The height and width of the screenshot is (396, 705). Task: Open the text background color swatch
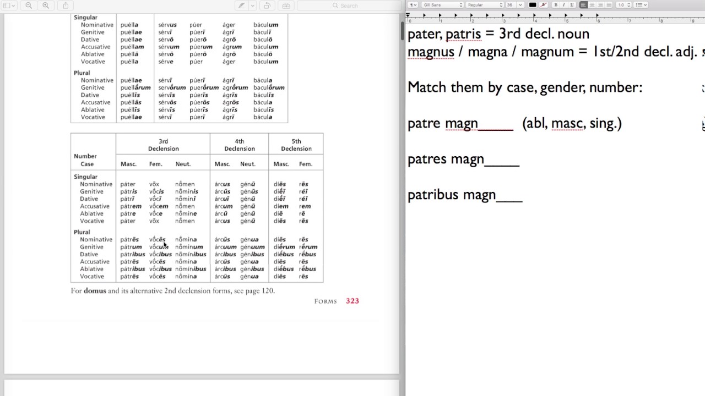pos(544,5)
